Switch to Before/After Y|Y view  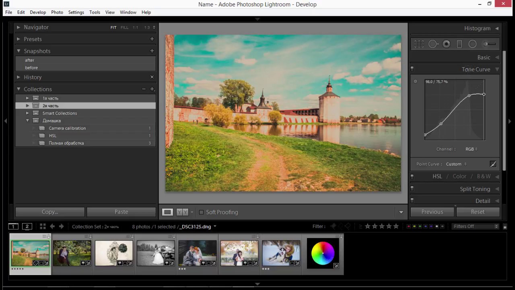coord(182,212)
